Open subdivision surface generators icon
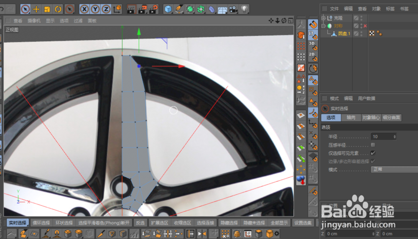The image size is (418, 239). (x=190, y=9)
